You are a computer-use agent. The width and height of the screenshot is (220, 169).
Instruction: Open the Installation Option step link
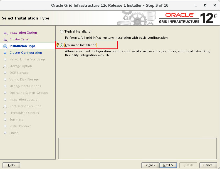(x=23, y=33)
